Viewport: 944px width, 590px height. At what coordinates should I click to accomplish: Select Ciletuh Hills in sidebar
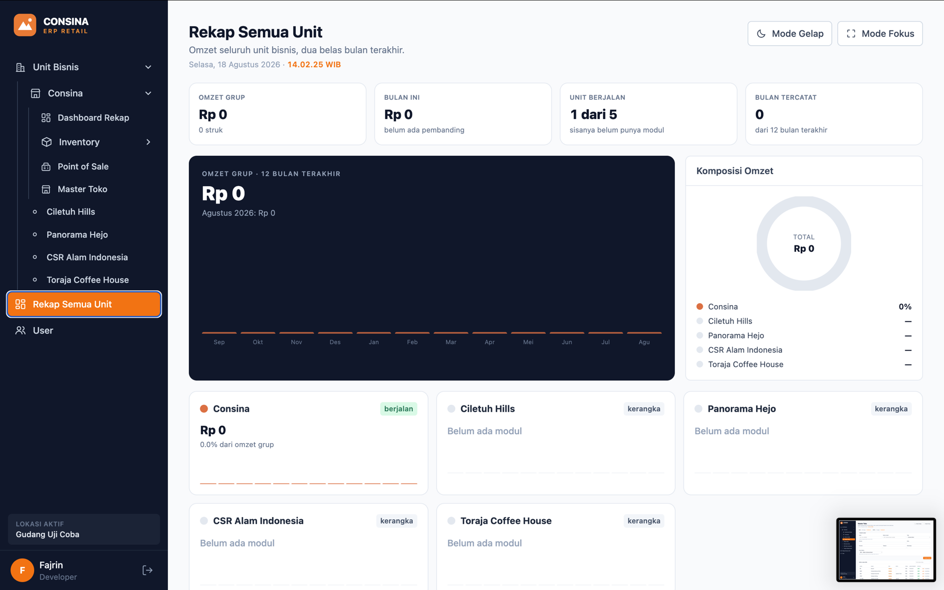71,212
